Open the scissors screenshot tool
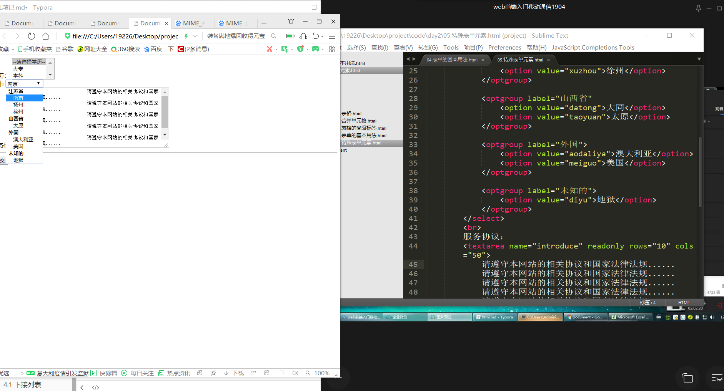 (x=270, y=49)
